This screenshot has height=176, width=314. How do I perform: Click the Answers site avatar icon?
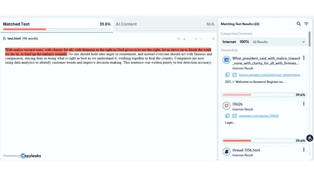pyautogui.click(x=226, y=60)
